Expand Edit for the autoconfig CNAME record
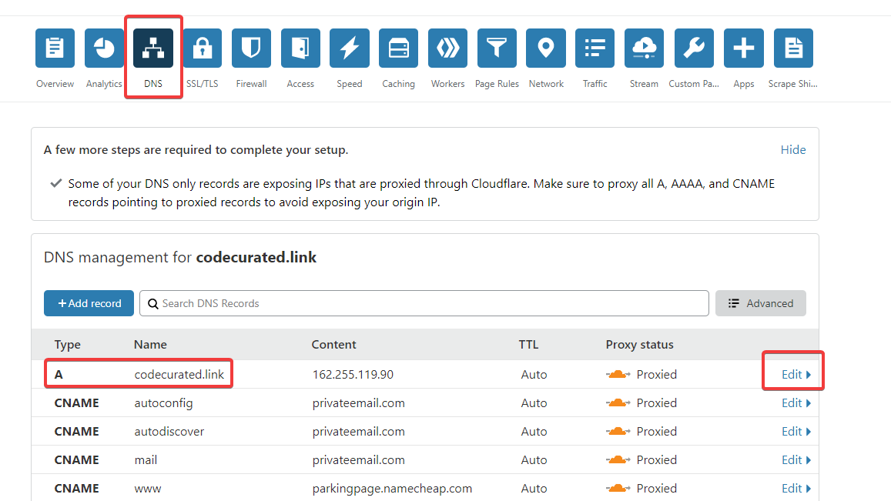This screenshot has width=891, height=501. tap(796, 402)
